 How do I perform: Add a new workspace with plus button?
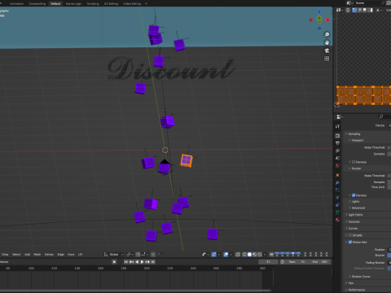tap(146, 3)
